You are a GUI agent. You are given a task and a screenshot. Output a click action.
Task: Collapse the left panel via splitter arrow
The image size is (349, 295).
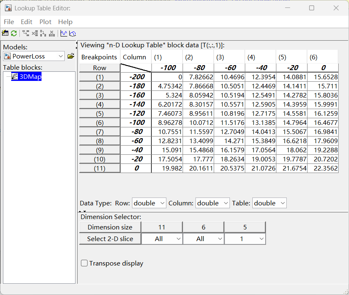pos(77,43)
